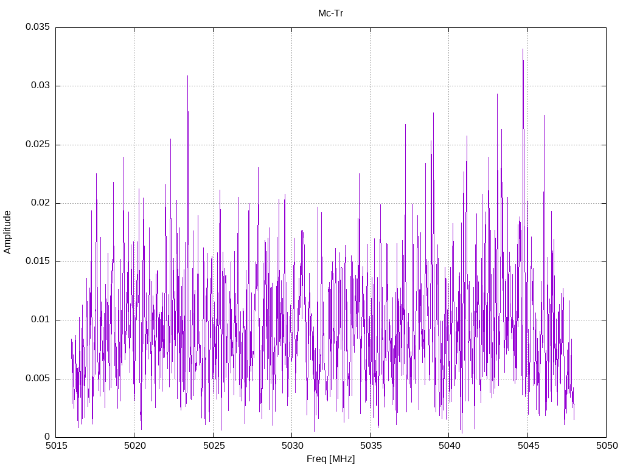
Task: Click the x-axis tick label 5045
Action: [x=528, y=446]
